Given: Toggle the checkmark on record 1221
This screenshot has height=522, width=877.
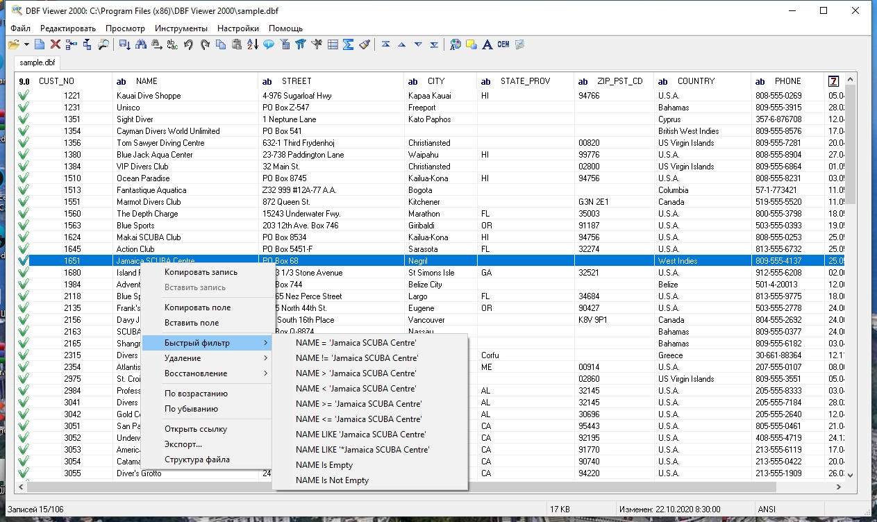Looking at the screenshot, I should pos(24,96).
